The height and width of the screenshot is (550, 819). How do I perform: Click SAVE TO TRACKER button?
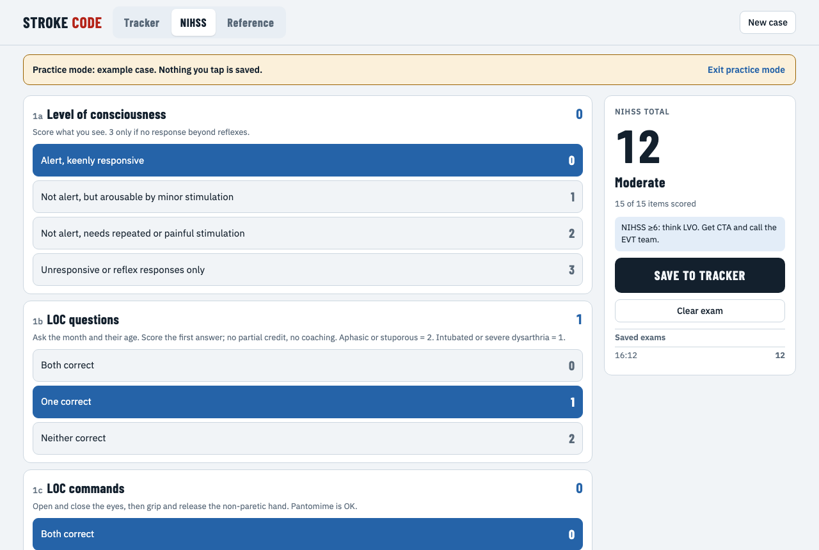tap(700, 276)
